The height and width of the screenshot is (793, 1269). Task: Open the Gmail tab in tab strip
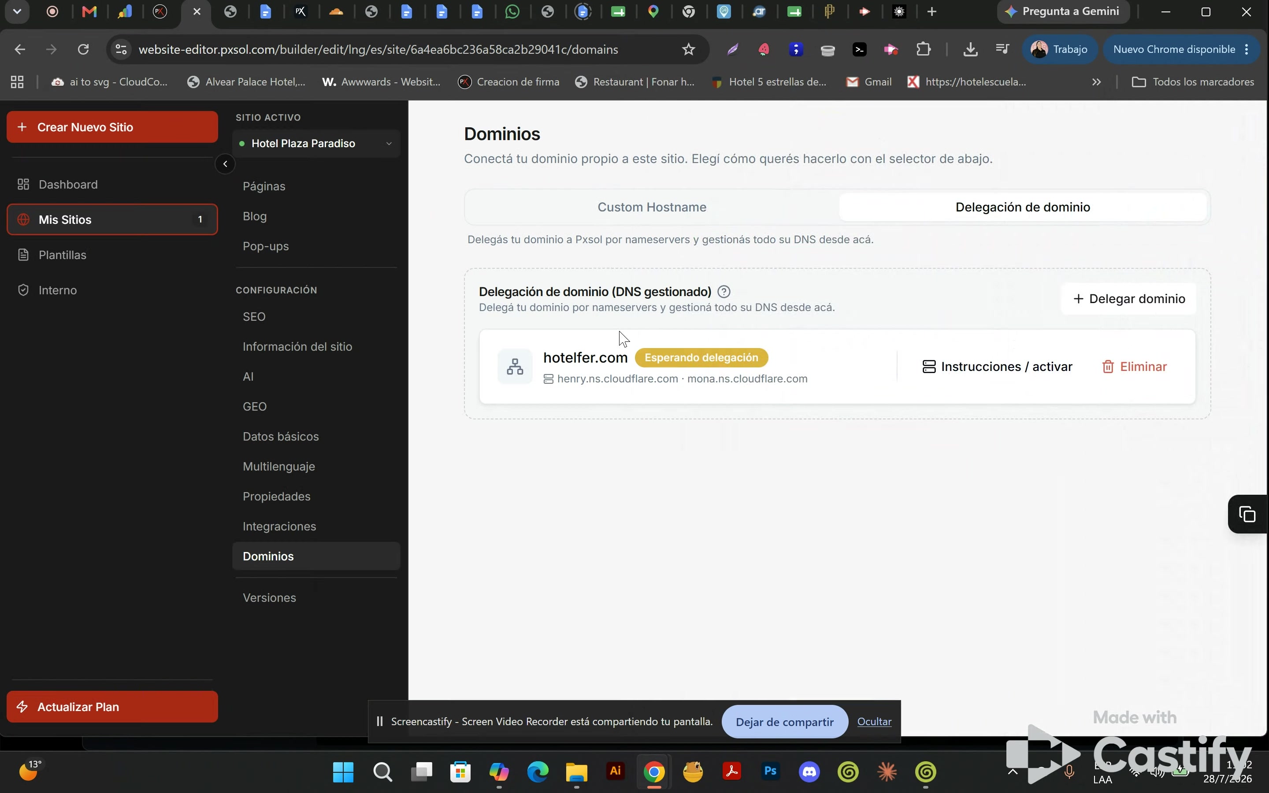pyautogui.click(x=90, y=11)
